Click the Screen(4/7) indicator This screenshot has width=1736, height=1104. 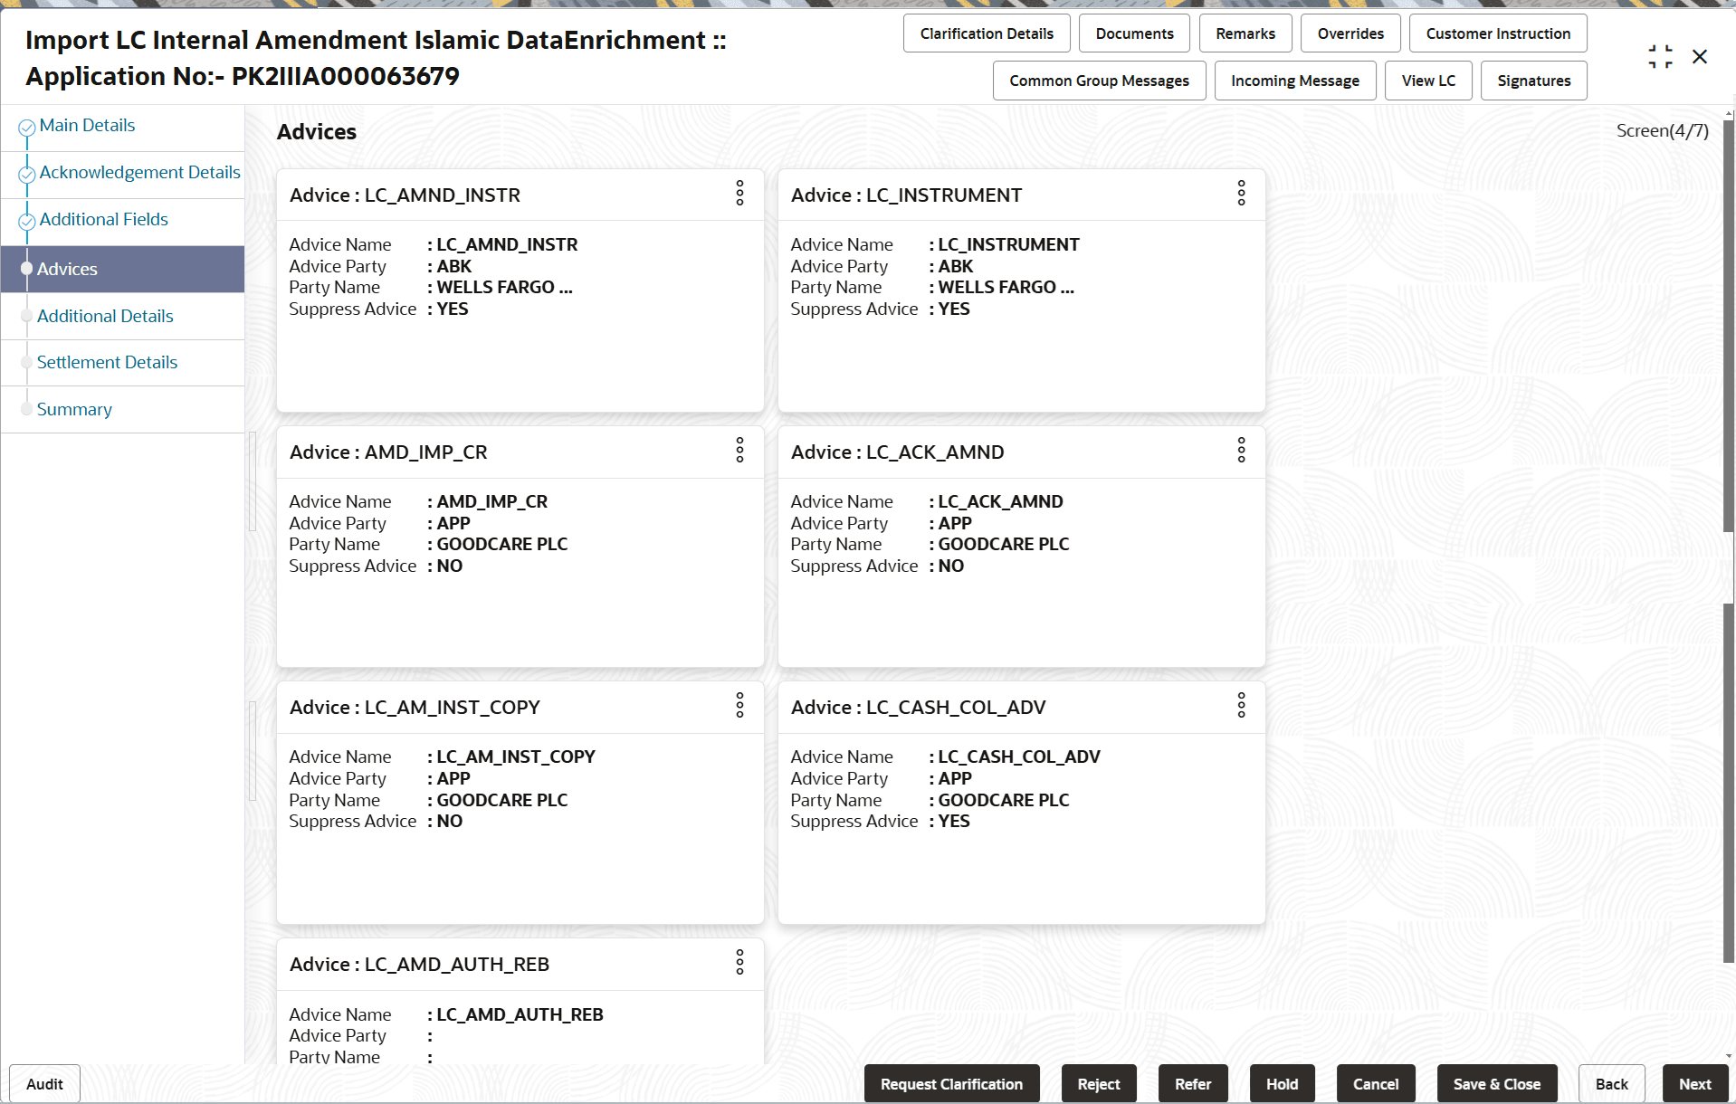point(1662,131)
